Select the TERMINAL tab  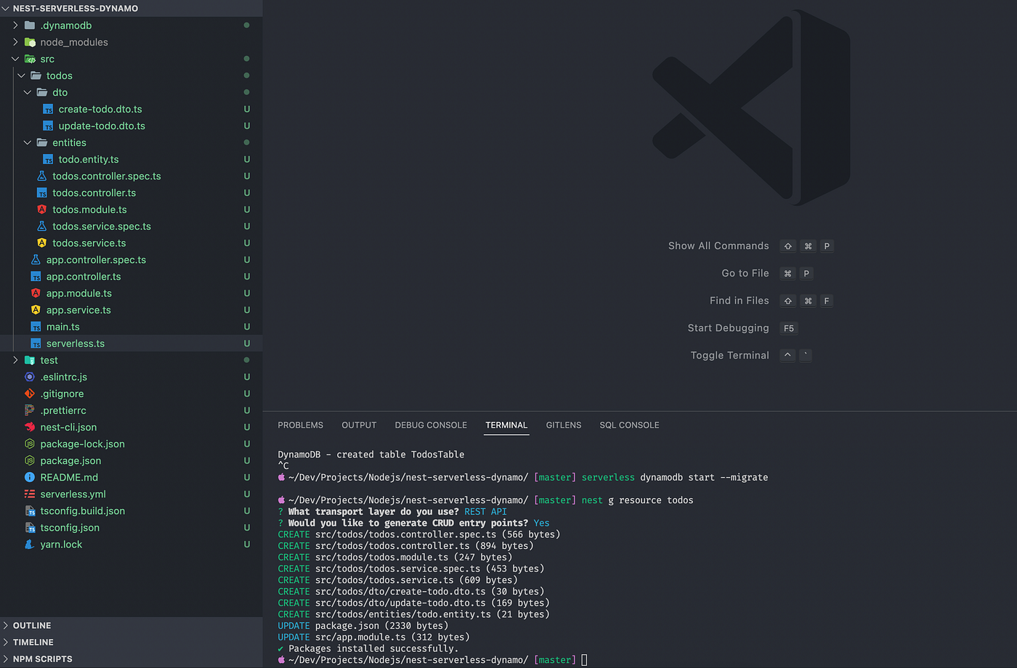(x=506, y=425)
